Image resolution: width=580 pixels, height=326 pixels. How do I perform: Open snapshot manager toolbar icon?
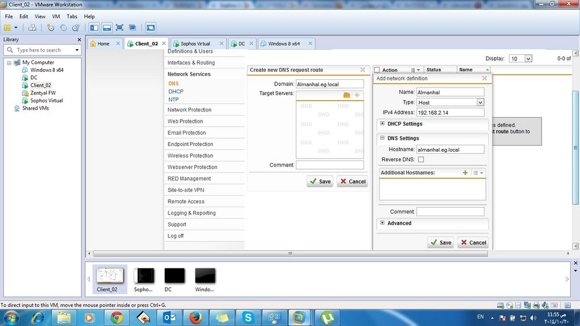[x=76, y=28]
